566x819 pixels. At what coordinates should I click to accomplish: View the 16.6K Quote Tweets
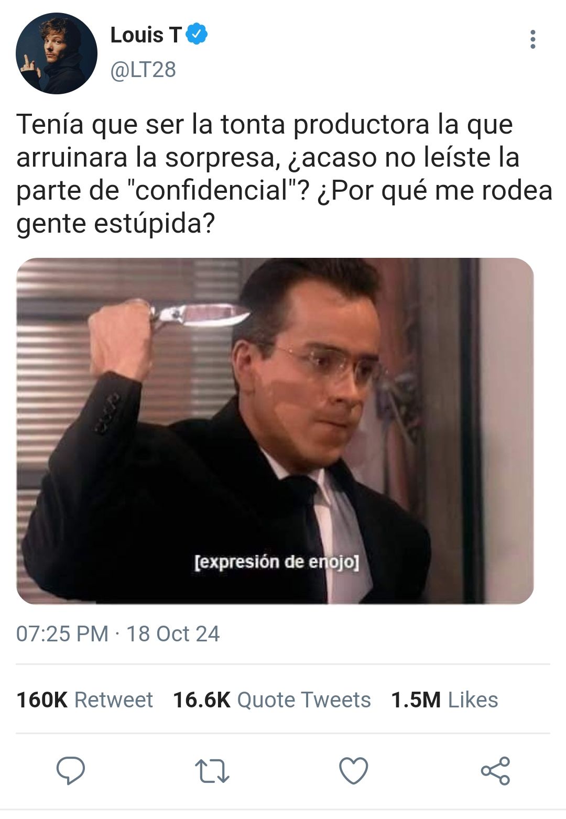pos(272,700)
